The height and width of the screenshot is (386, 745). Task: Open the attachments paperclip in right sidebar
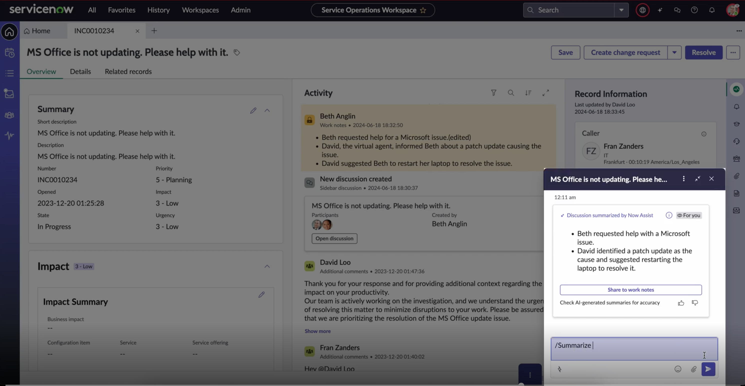(x=736, y=176)
